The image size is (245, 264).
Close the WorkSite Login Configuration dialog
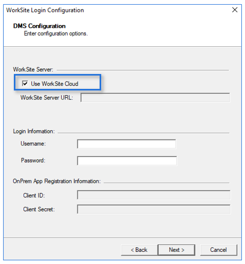coord(235,10)
